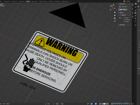Click the red X axis on the navigation gizmo
This screenshot has width=140, height=105.
click(115, 8)
